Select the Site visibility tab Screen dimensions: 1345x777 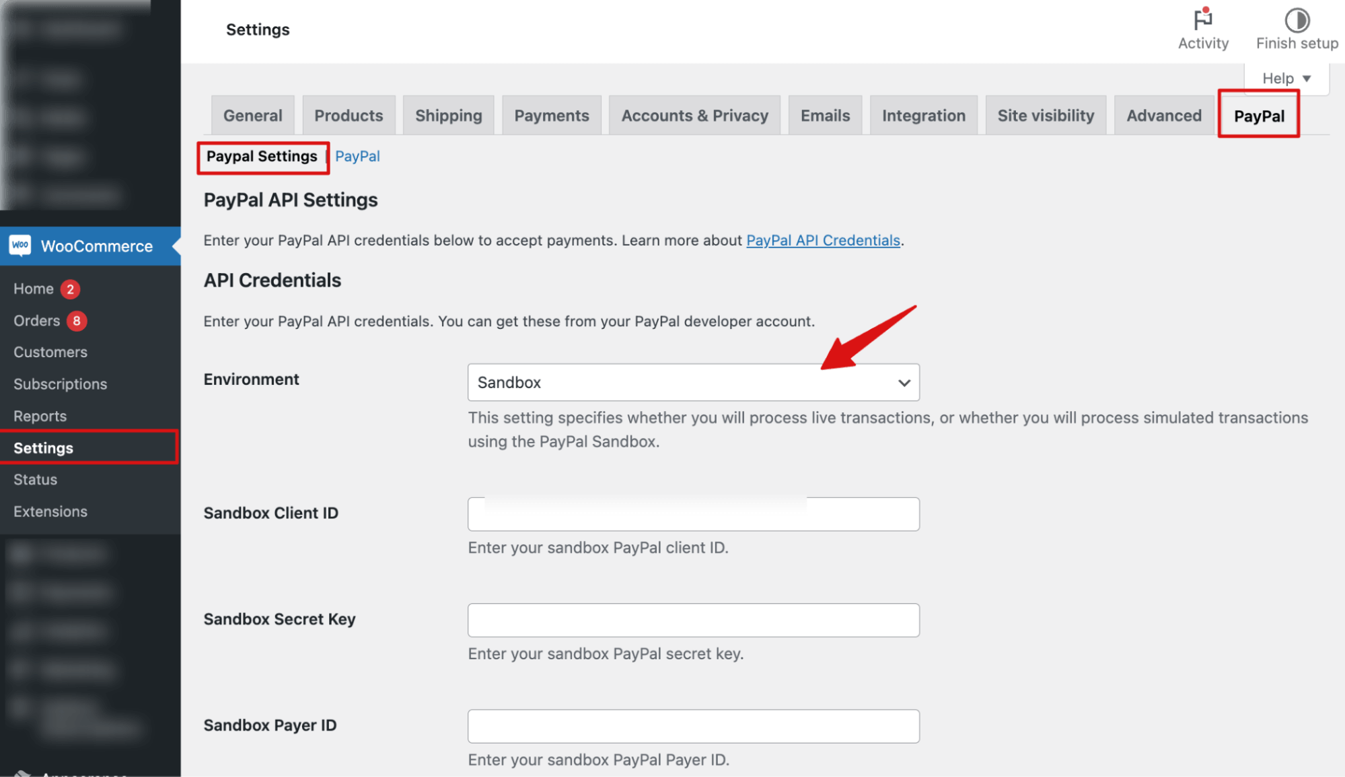(x=1045, y=116)
